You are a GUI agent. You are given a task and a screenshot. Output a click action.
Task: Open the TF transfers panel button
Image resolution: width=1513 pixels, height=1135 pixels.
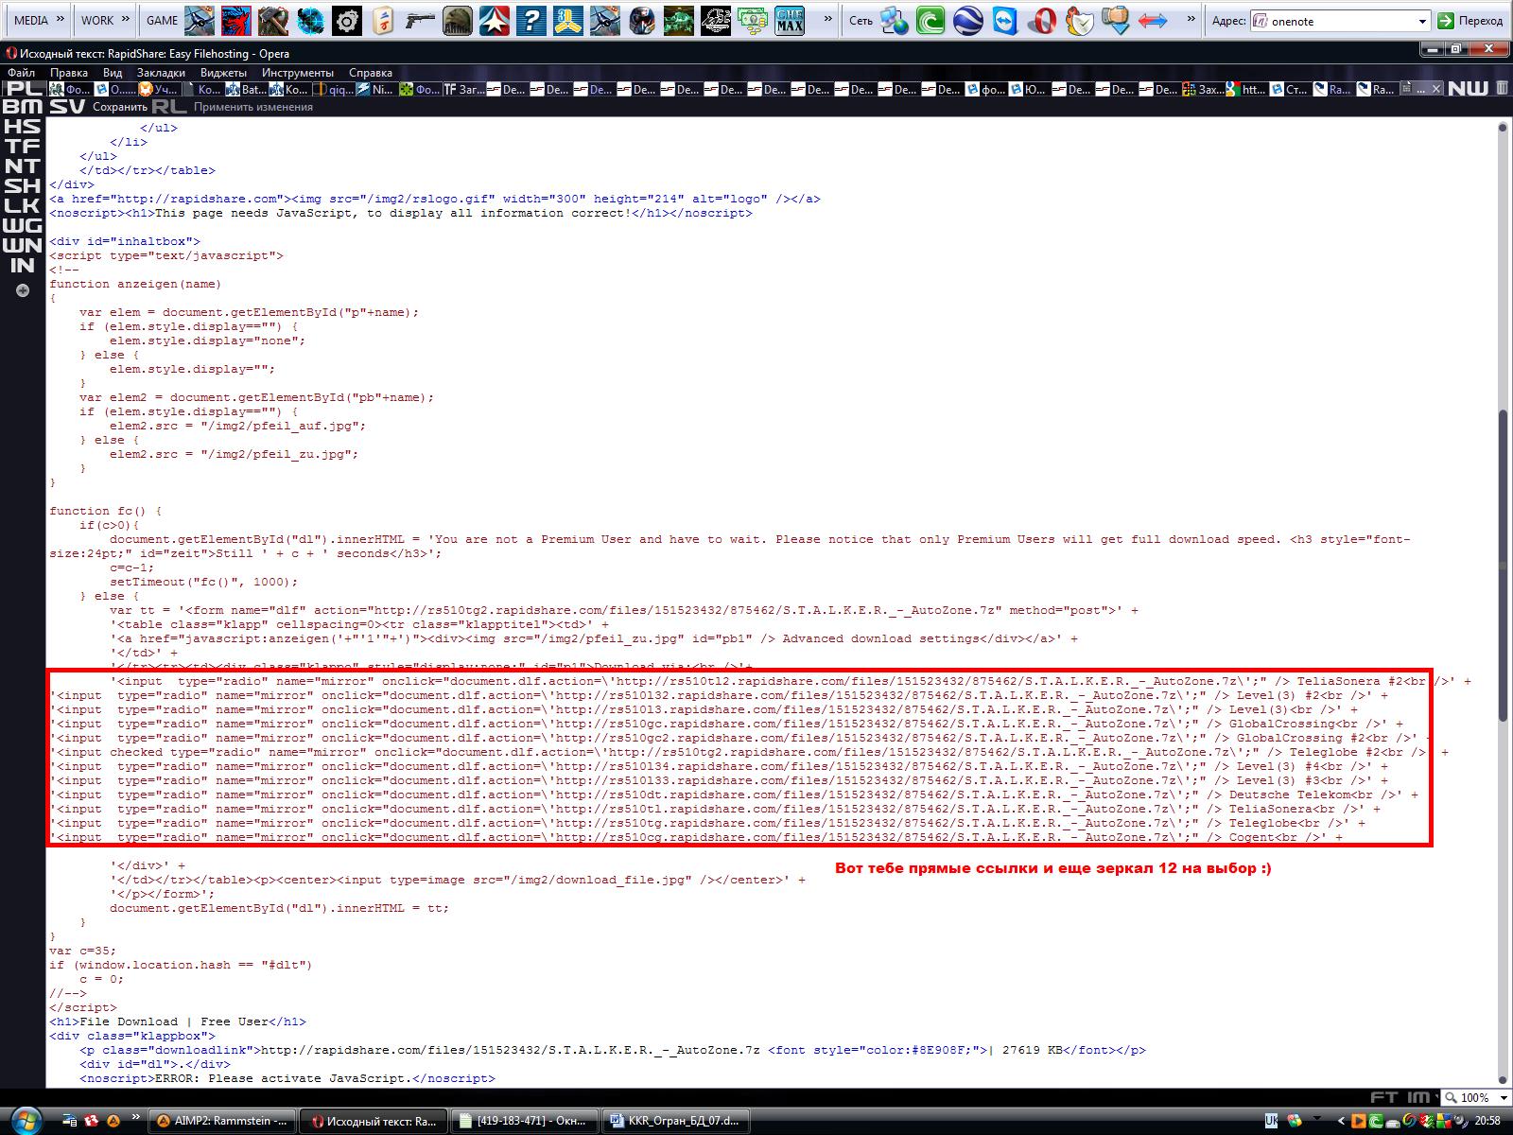coord(23,147)
